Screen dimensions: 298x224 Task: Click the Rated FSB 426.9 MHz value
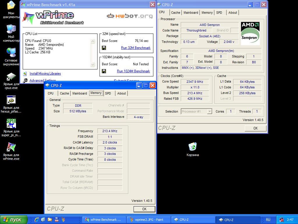(195, 99)
